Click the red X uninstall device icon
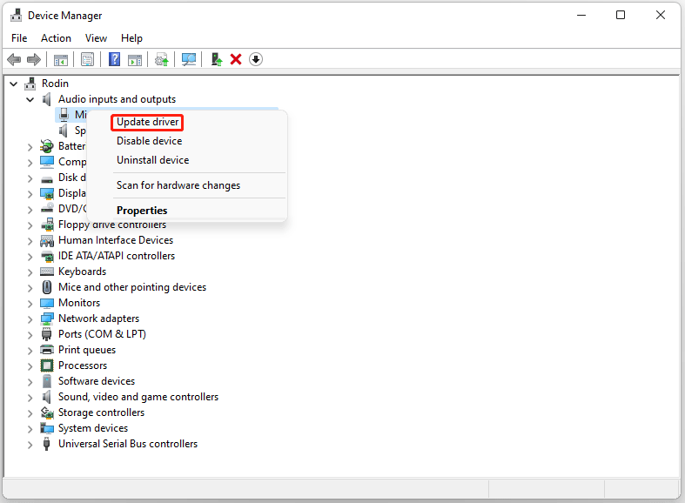 [x=236, y=59]
